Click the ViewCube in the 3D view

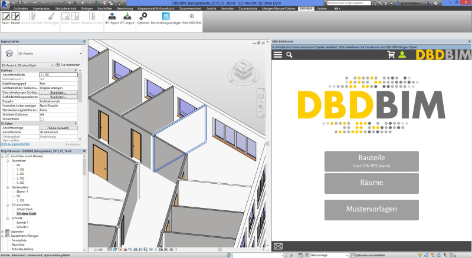[x=243, y=70]
